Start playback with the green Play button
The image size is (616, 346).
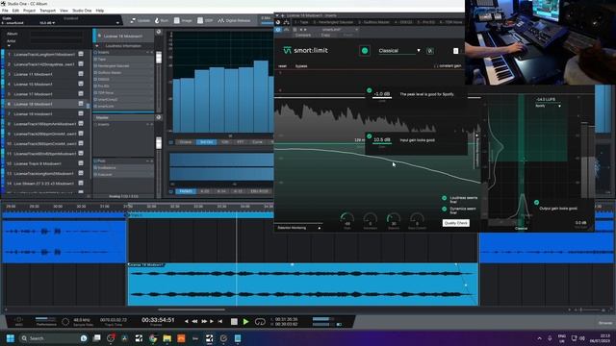246,322
